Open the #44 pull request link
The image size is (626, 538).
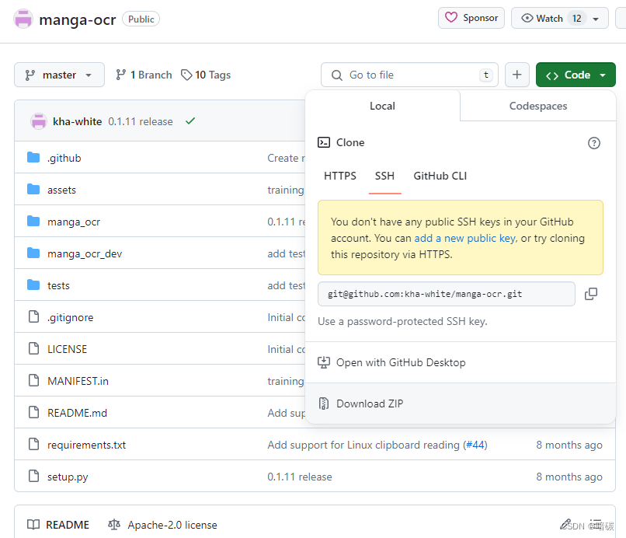coord(475,445)
